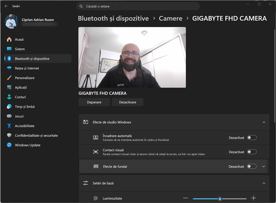Click the Accesibilitate figure icon
276x203 pixels.
click(x=9, y=126)
